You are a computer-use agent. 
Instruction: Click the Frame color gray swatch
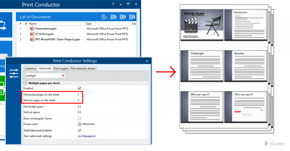80,124
